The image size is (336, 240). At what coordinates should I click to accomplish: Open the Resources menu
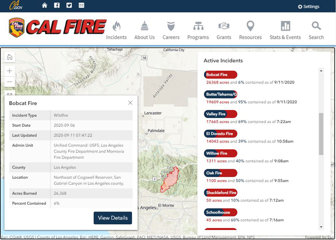(x=250, y=30)
